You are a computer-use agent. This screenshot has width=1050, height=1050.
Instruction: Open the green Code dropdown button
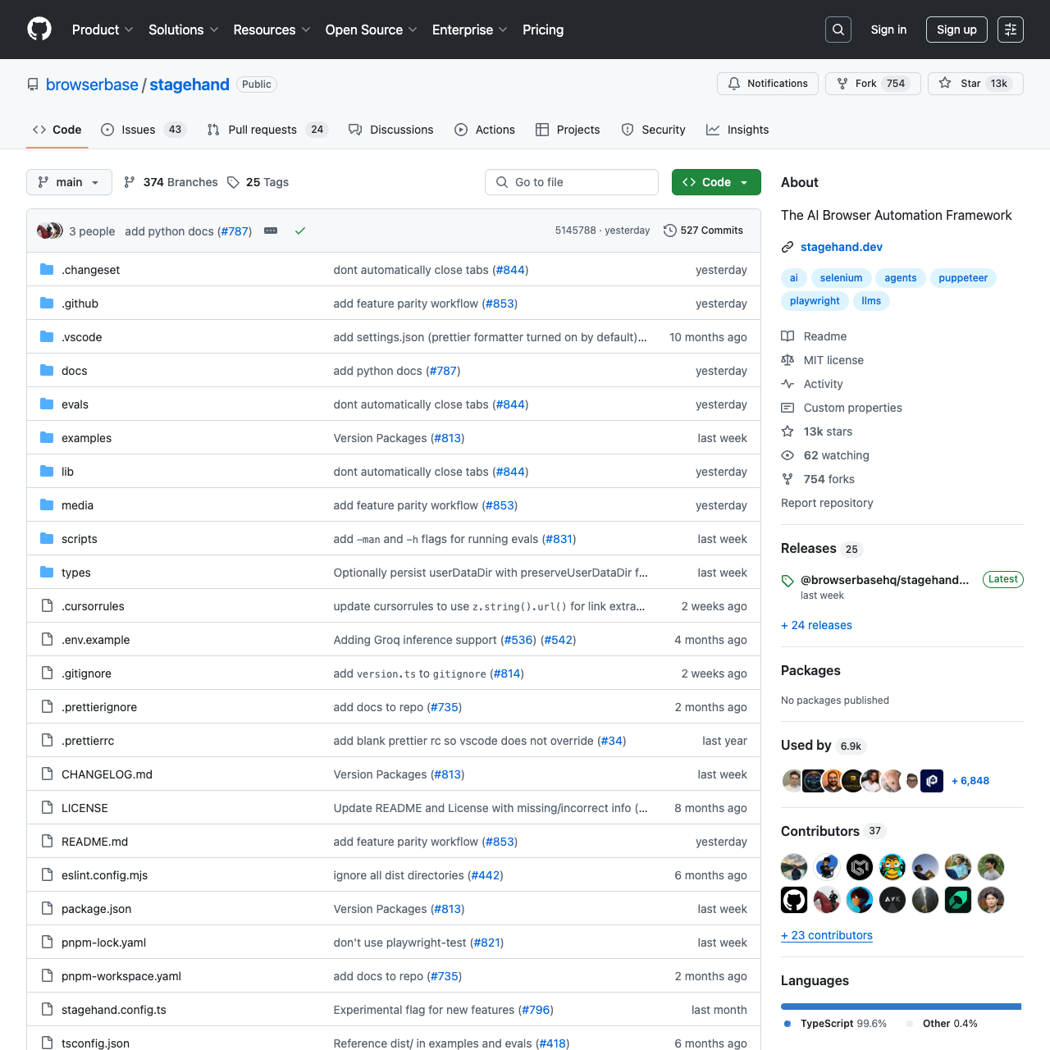(x=716, y=182)
